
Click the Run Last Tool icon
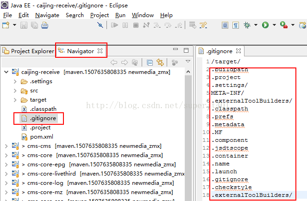click(284, 25)
